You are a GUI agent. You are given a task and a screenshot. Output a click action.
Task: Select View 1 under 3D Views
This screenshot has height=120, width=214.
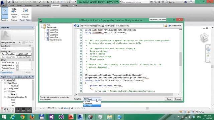coord(13,94)
